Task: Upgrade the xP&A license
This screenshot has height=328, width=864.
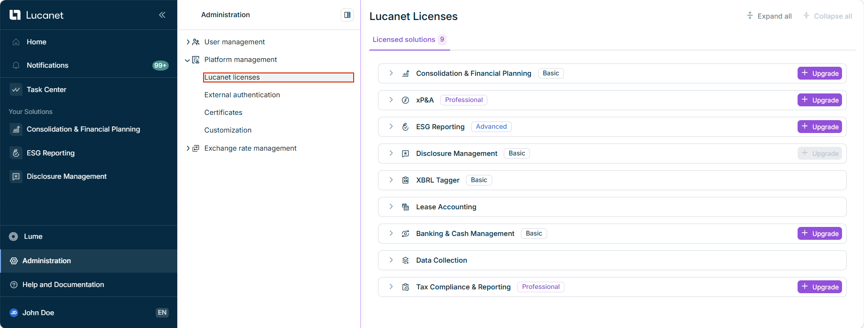Action: point(820,100)
